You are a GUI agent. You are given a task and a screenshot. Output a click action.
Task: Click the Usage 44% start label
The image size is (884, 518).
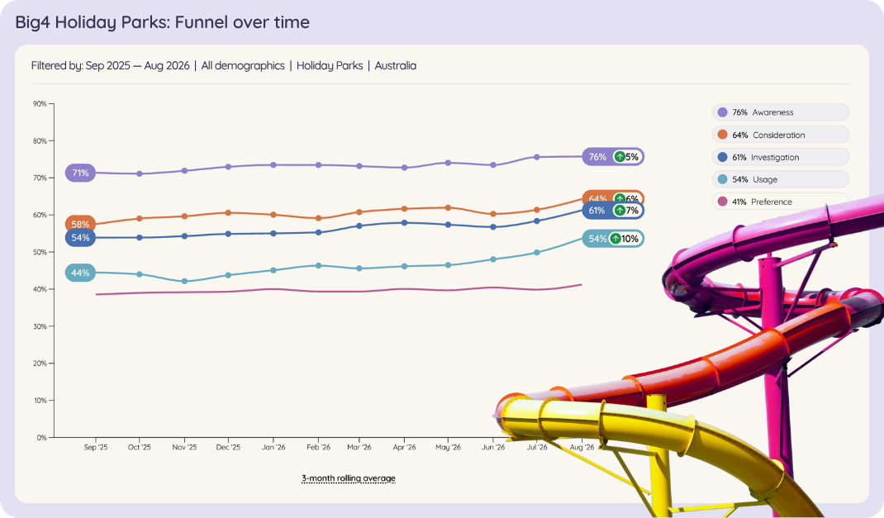click(80, 273)
